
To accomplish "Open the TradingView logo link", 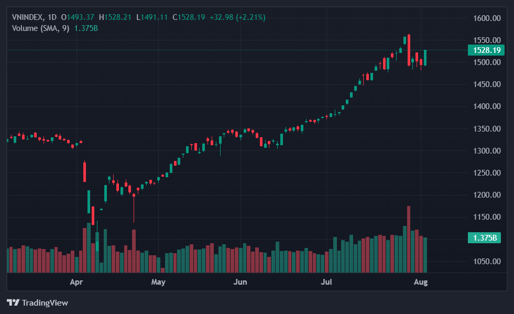I will click(37, 302).
